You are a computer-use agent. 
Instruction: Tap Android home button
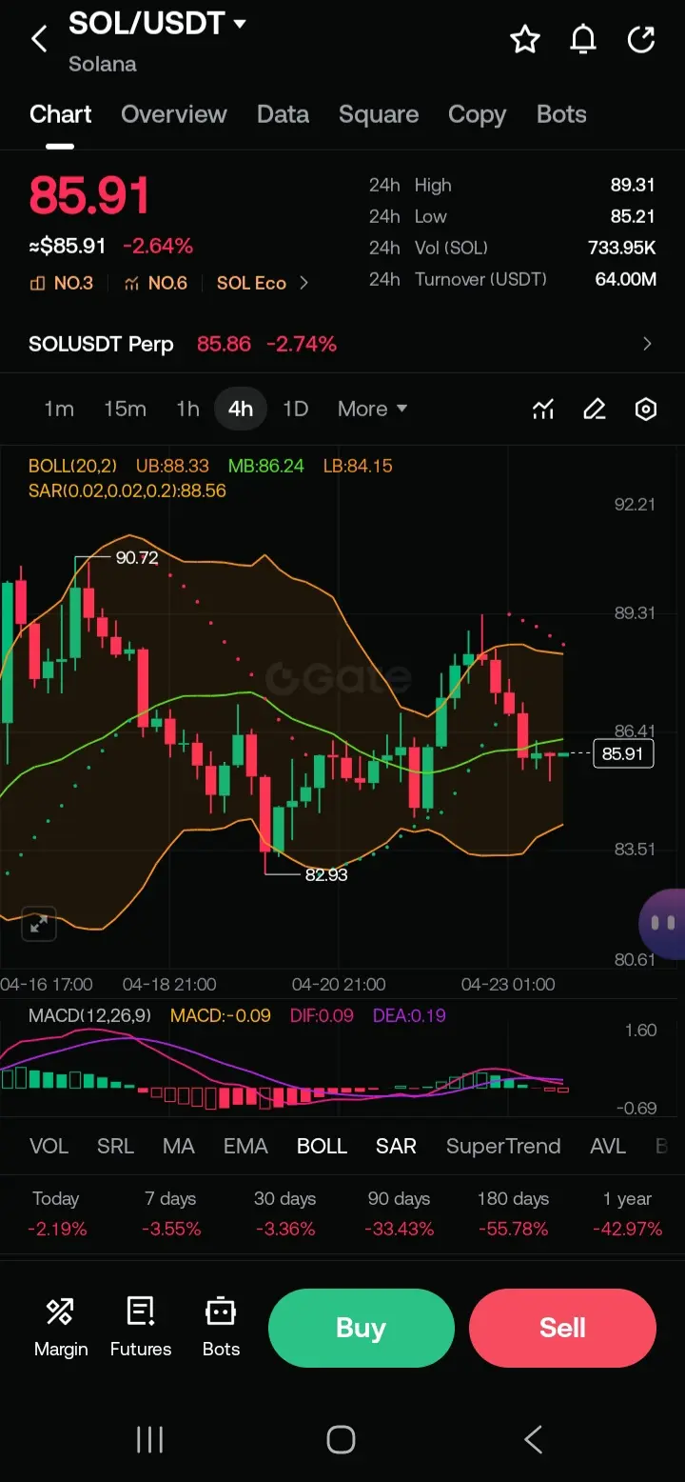pos(341,1439)
